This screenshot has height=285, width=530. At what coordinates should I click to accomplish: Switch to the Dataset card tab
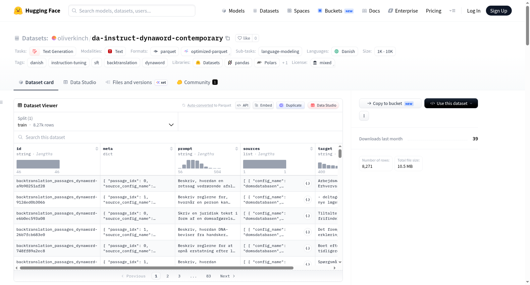click(36, 82)
